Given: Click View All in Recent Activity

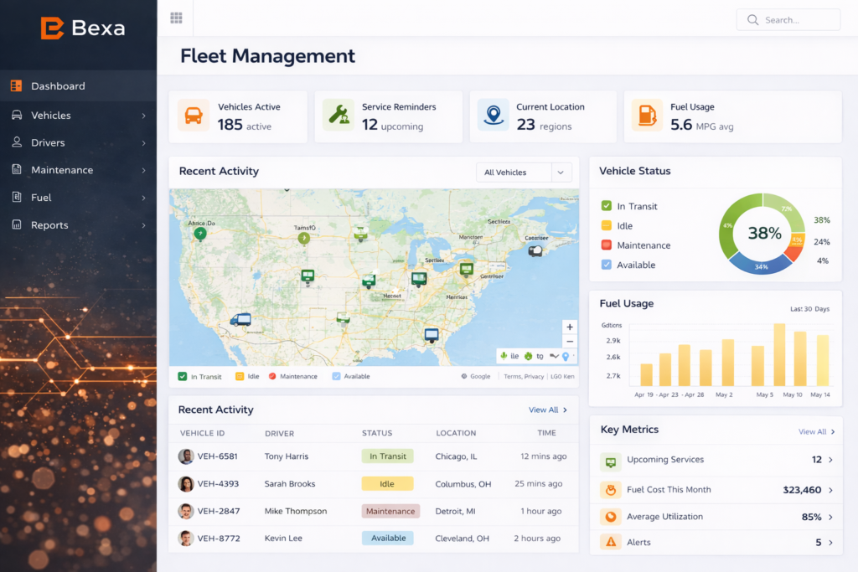Looking at the screenshot, I should point(547,410).
